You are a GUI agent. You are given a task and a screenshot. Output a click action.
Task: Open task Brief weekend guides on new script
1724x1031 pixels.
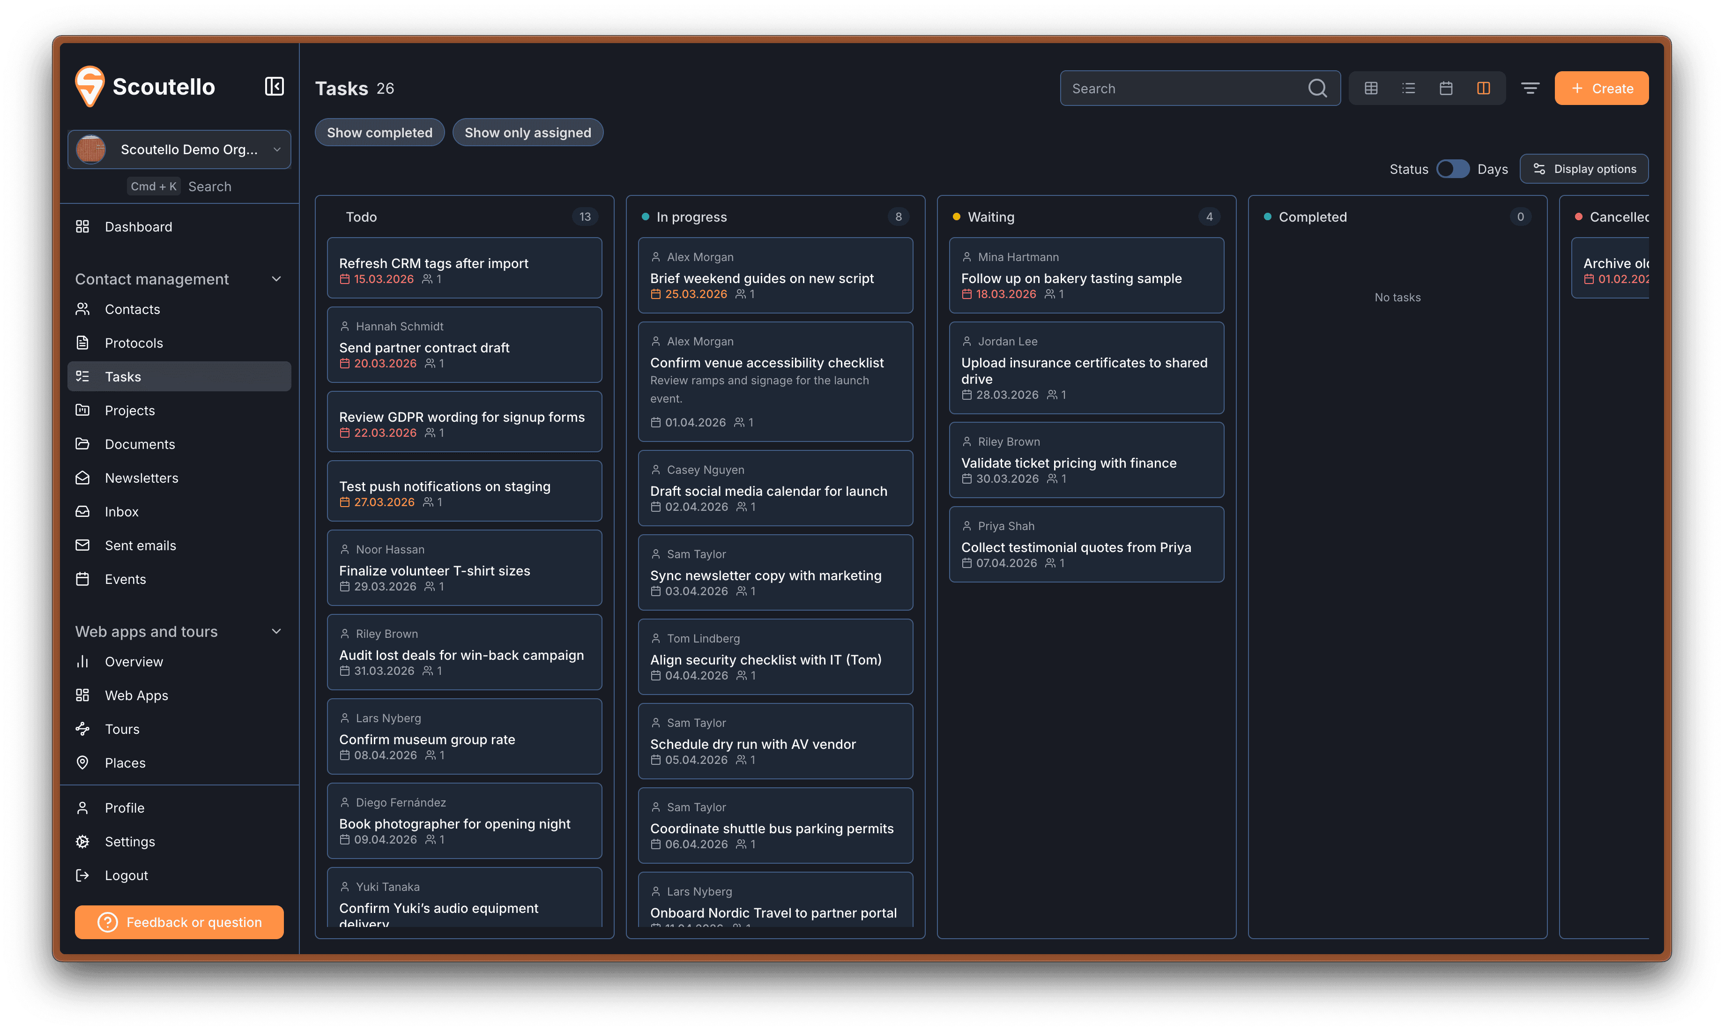[x=775, y=275]
